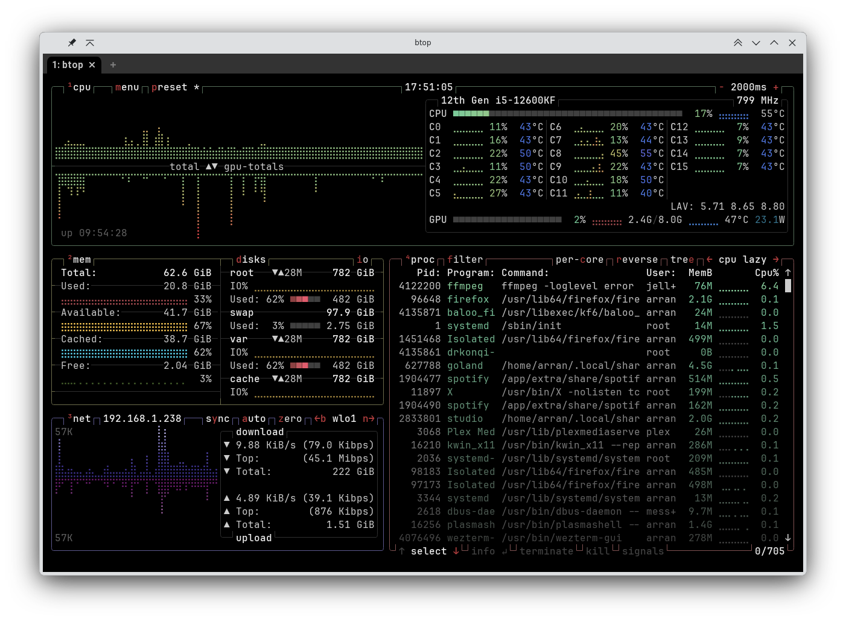
Task: Click the keep-above icon beside the pin
Action: click(x=90, y=43)
